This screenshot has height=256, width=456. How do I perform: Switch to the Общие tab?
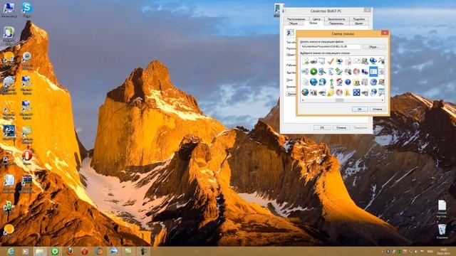(293, 23)
